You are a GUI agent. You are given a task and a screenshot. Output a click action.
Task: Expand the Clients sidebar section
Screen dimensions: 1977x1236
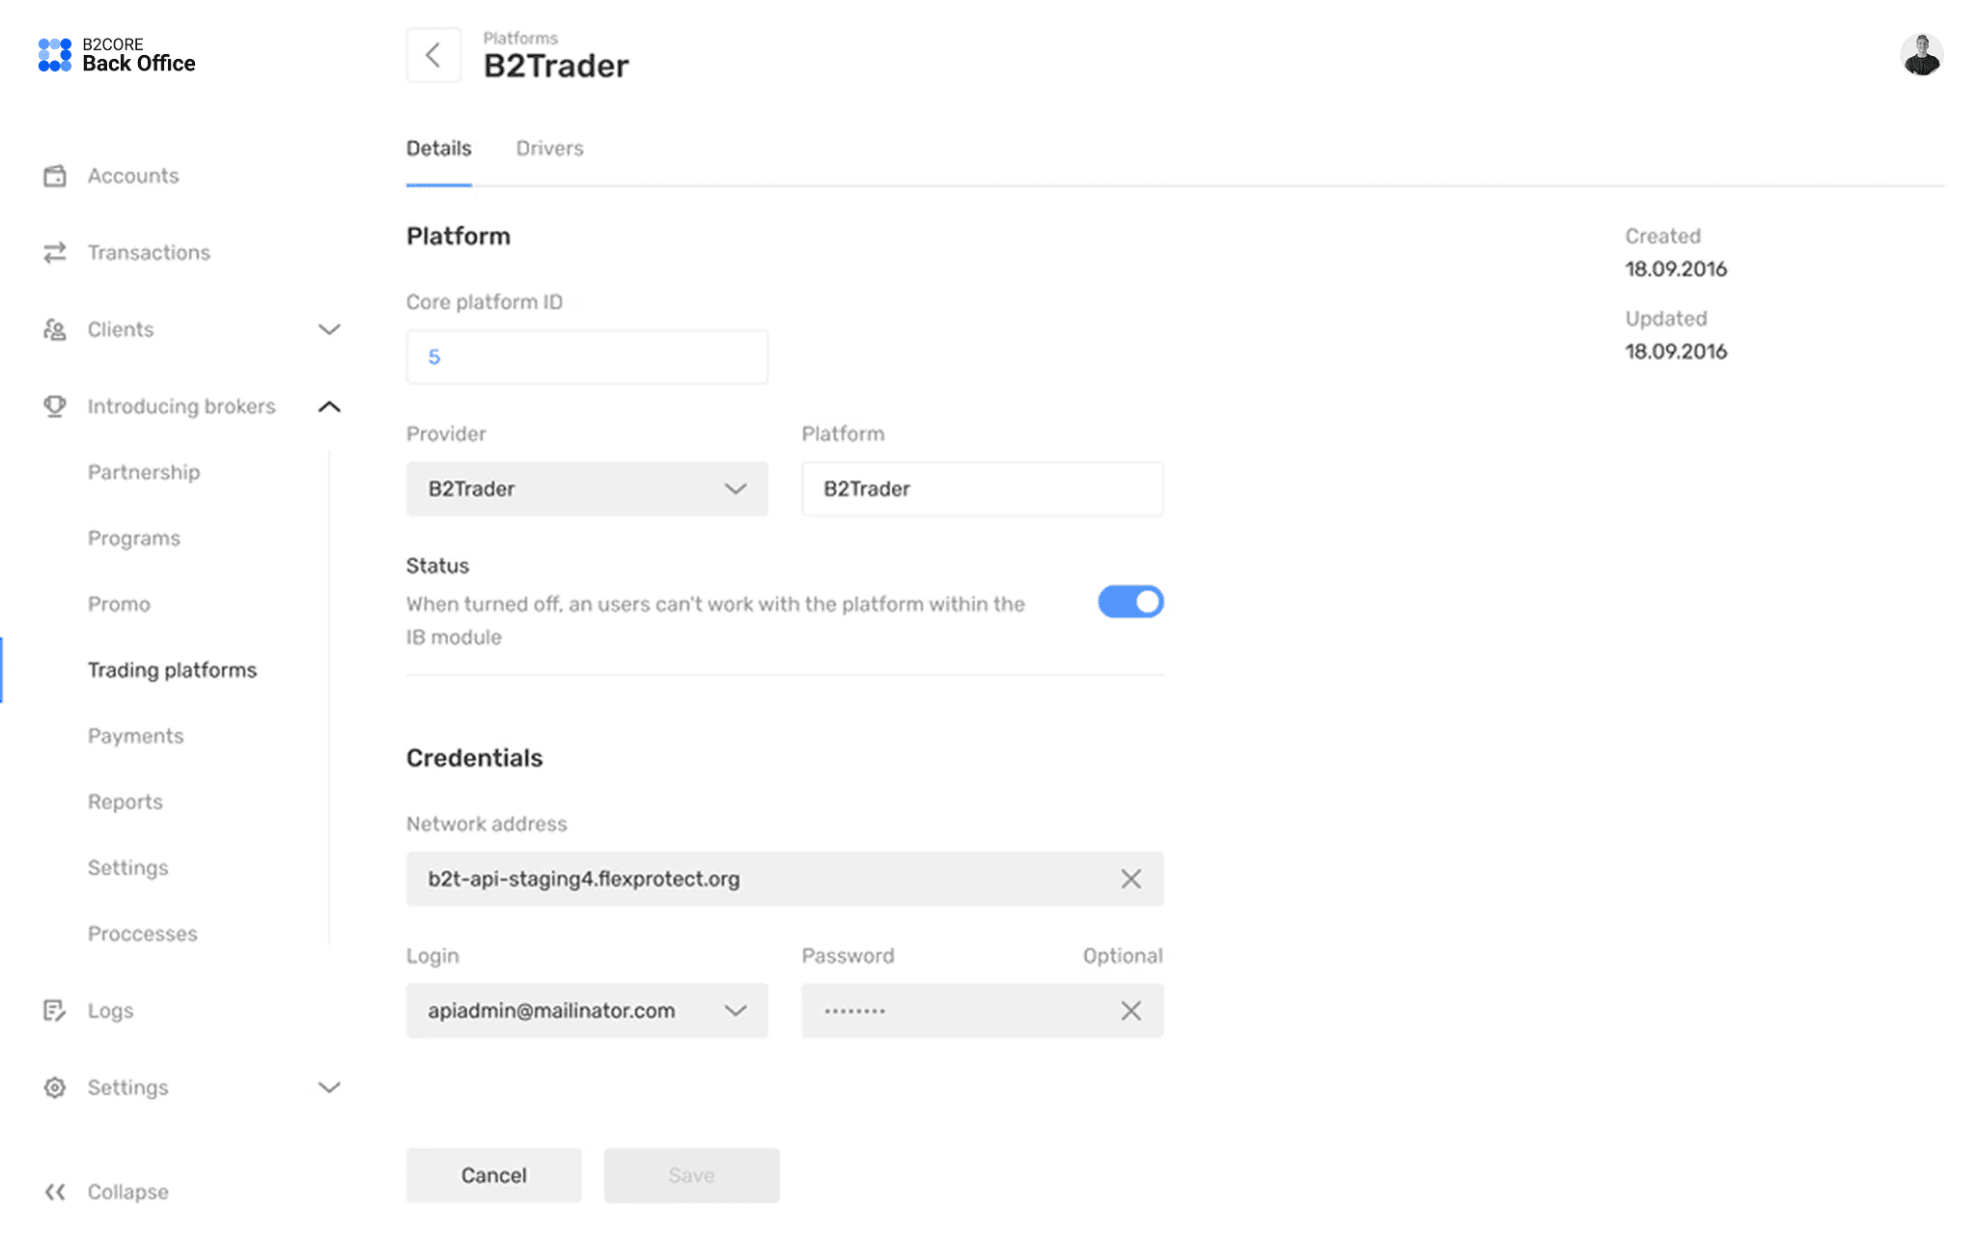[x=329, y=329]
